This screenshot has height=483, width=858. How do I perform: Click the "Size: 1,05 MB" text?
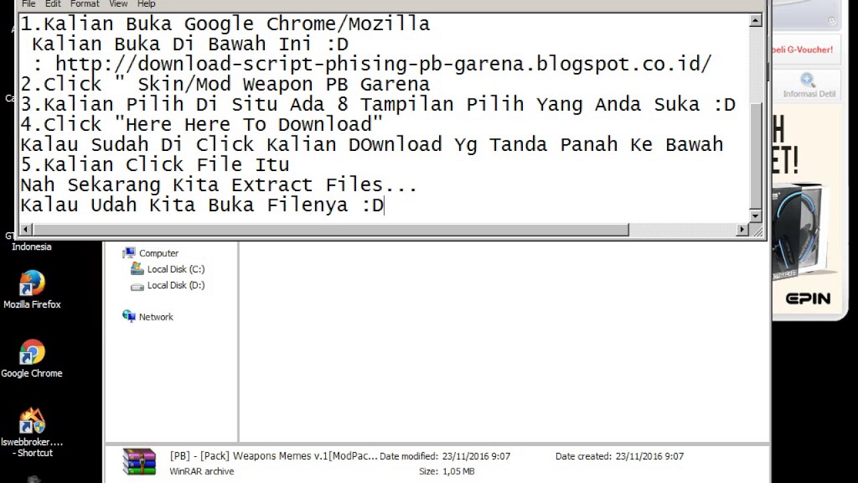[x=446, y=472]
